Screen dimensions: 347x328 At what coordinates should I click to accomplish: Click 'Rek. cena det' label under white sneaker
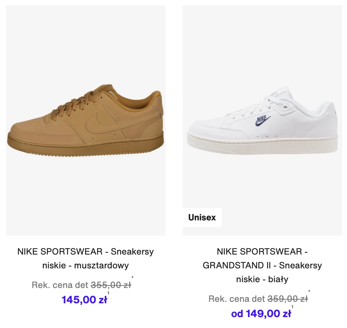click(236, 299)
